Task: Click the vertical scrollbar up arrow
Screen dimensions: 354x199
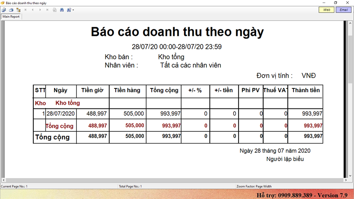Action: coord(350,23)
